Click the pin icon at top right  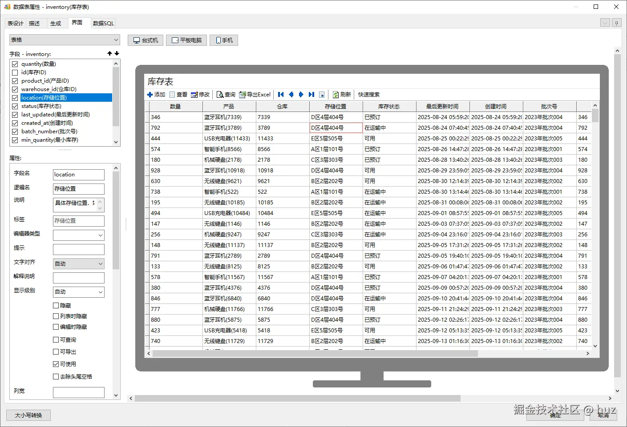tap(616, 23)
